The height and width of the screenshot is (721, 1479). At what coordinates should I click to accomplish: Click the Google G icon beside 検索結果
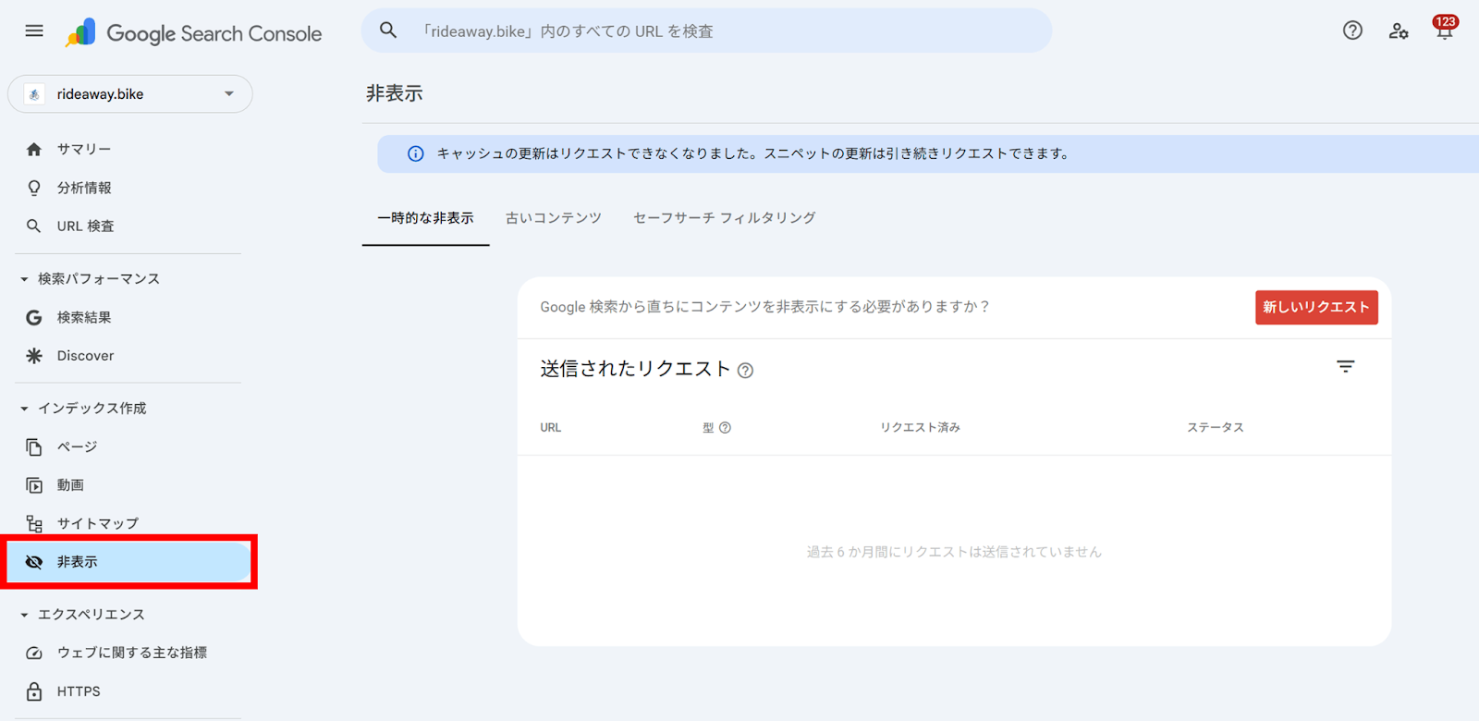[x=34, y=317]
